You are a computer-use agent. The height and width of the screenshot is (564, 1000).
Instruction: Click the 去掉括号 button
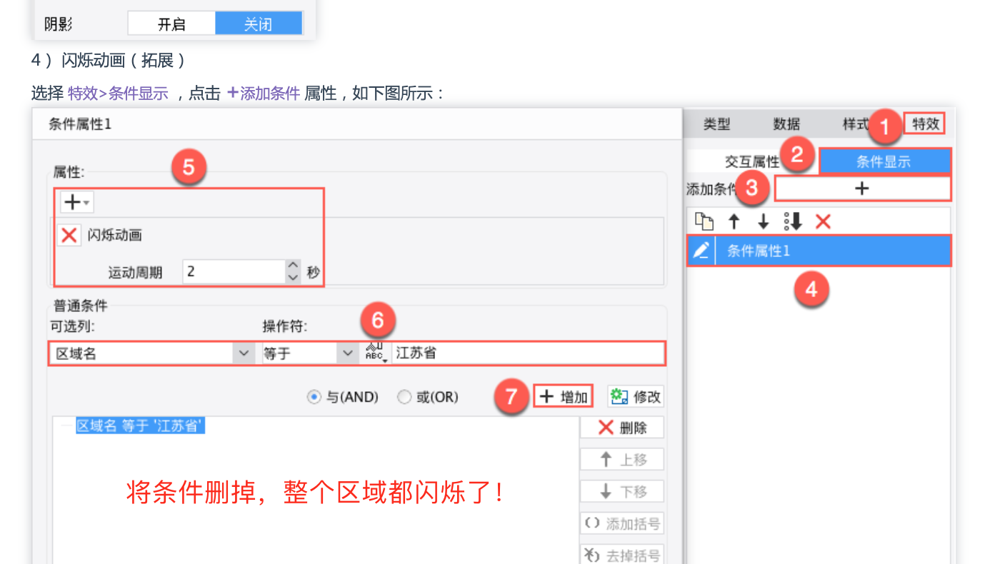click(x=622, y=555)
